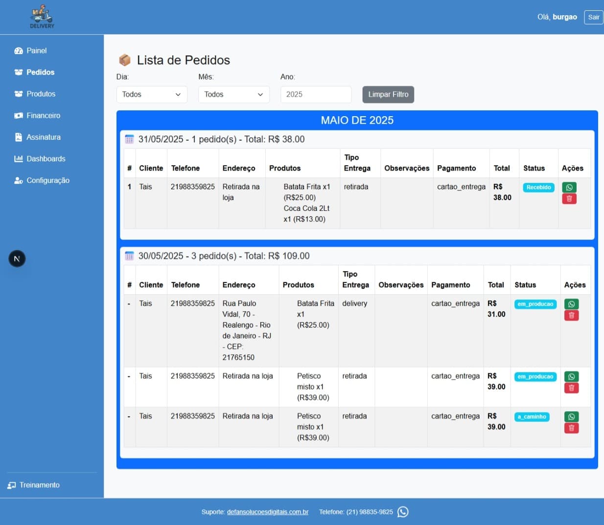Image resolution: width=604 pixels, height=525 pixels.
Task: Open Produtos in the sidebar
Action: coord(41,94)
